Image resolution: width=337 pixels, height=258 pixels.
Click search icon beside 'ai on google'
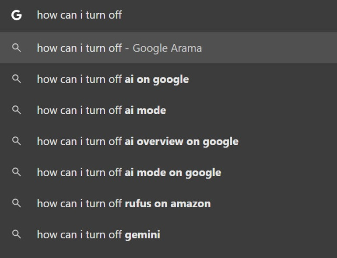(16, 79)
